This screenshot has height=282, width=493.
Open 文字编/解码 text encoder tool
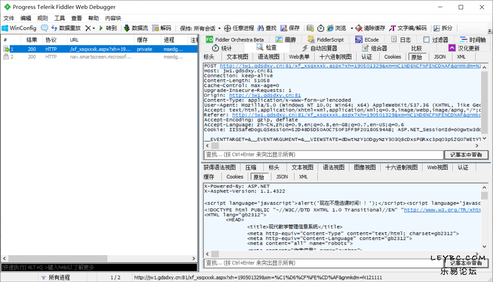[408, 28]
